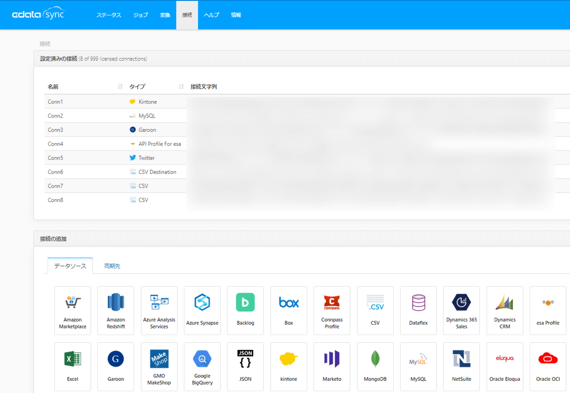
Task: Select the Garoon connector tile
Action: (116, 367)
